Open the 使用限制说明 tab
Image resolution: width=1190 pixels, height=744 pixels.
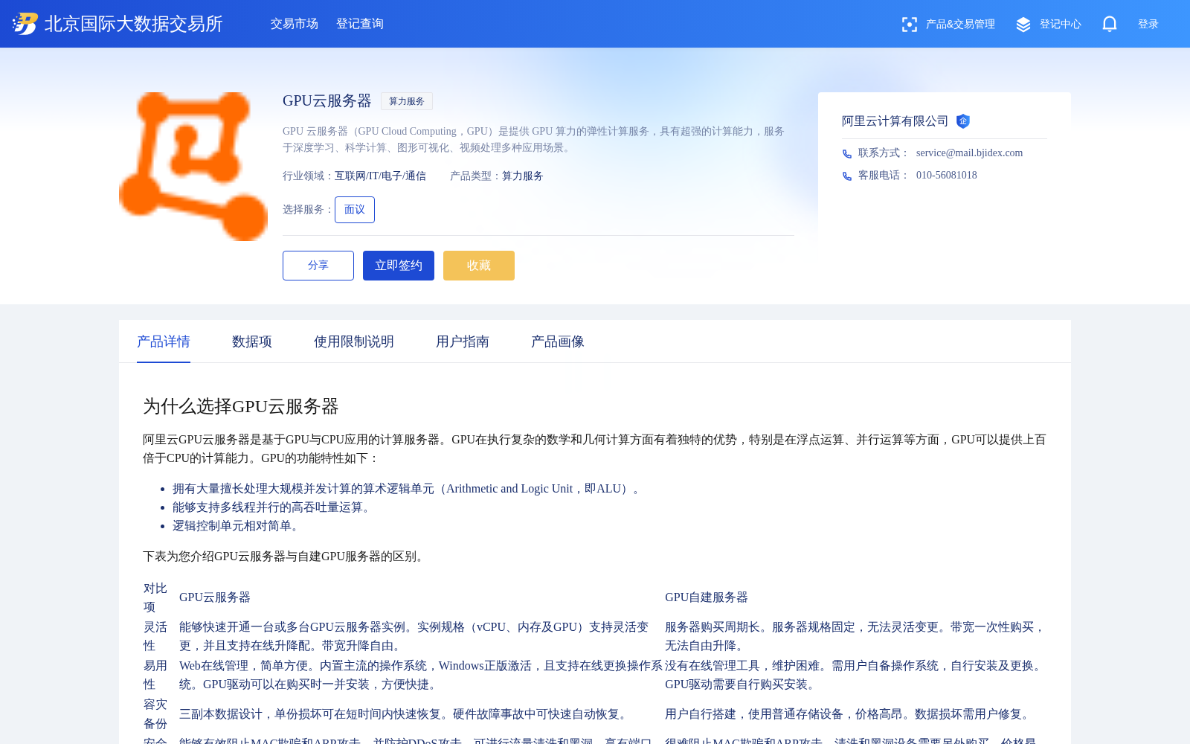(354, 341)
